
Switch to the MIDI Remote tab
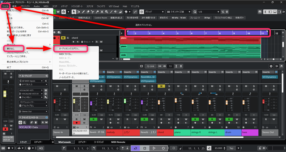[118, 142]
